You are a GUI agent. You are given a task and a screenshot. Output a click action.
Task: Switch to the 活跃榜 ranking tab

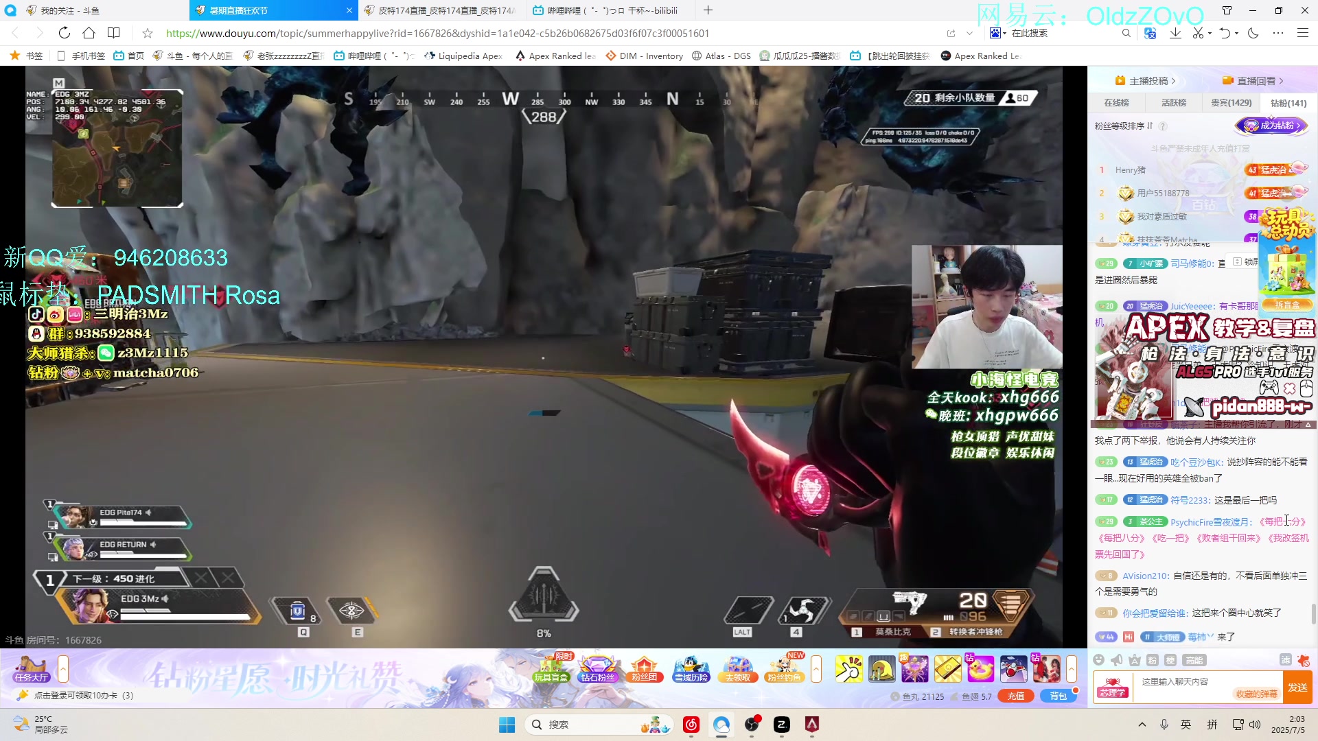(1174, 103)
